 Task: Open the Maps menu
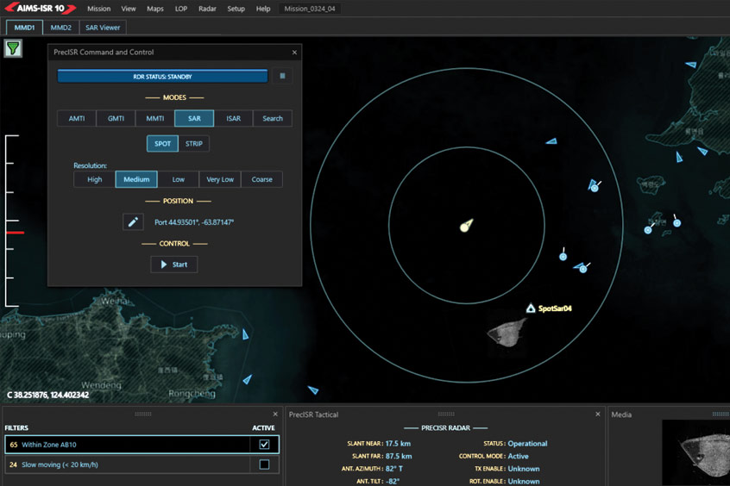155,9
